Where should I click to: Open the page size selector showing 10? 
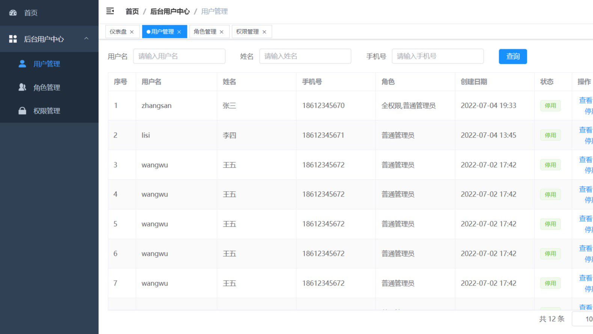tap(582, 319)
